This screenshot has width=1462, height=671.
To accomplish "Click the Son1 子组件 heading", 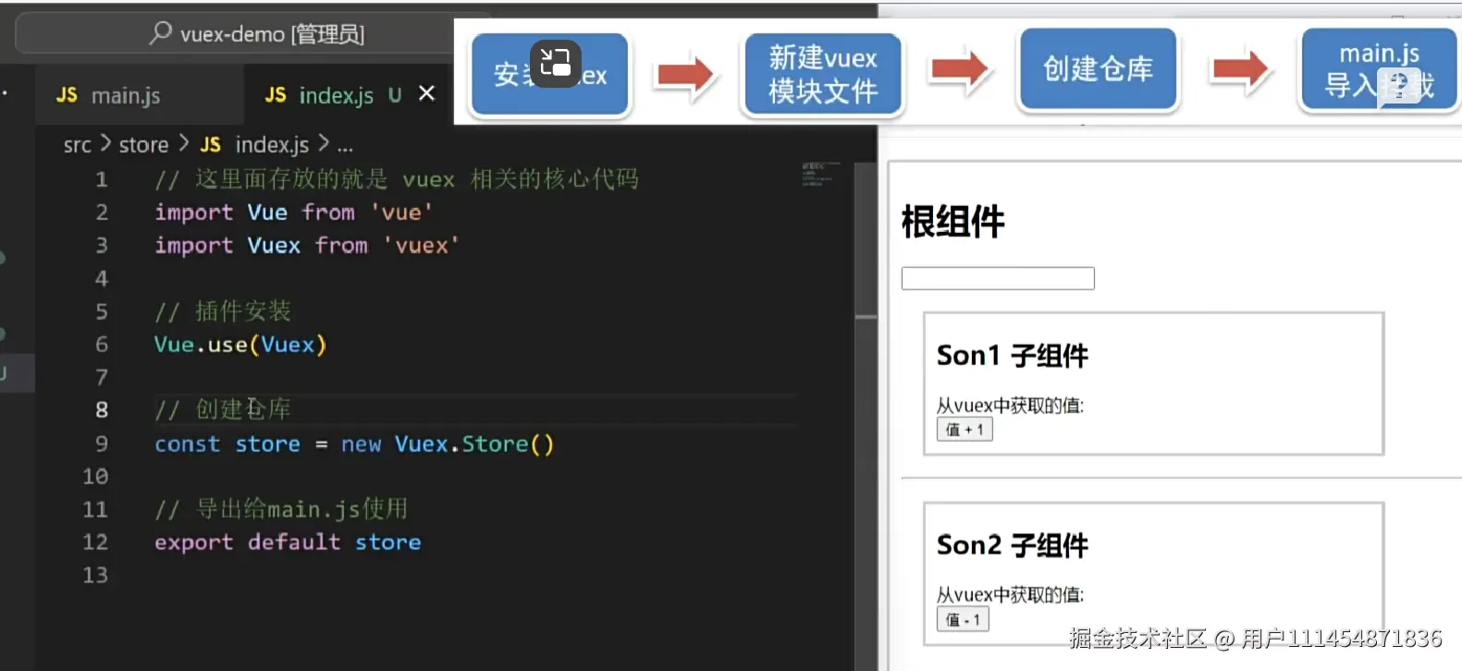I will pos(1013,356).
